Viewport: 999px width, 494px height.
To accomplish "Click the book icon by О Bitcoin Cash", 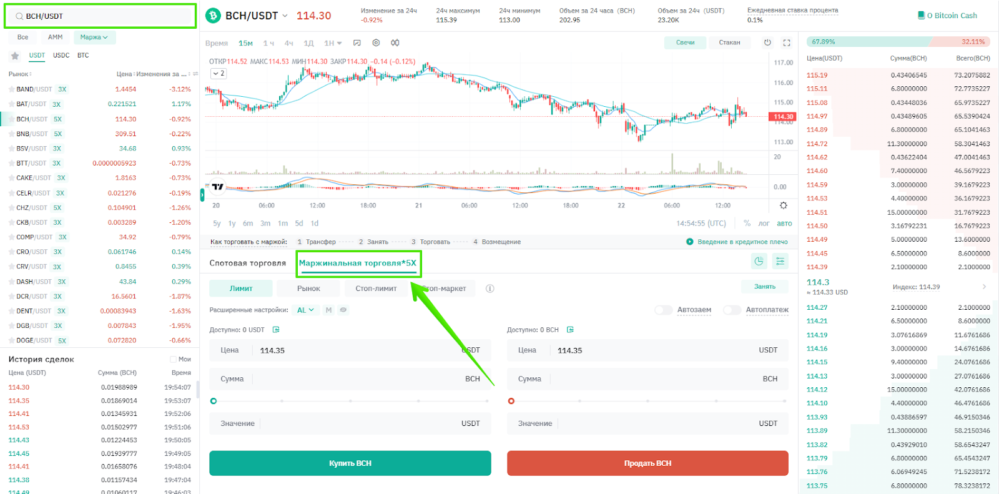I will [921, 16].
